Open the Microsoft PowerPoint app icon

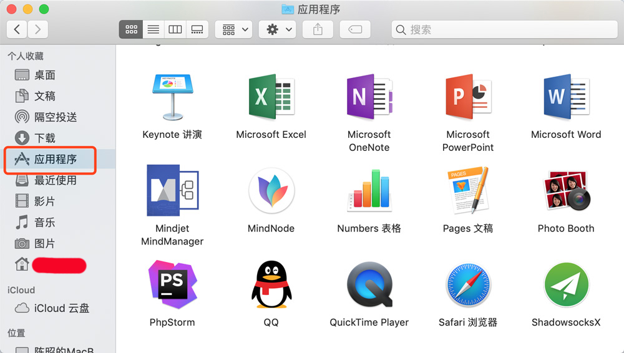(468, 97)
